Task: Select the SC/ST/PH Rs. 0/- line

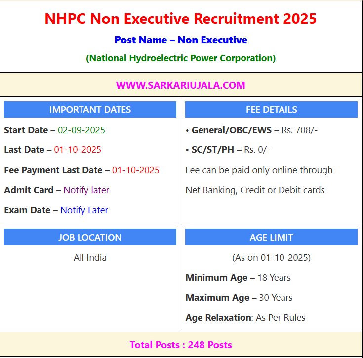Action: click(228, 150)
